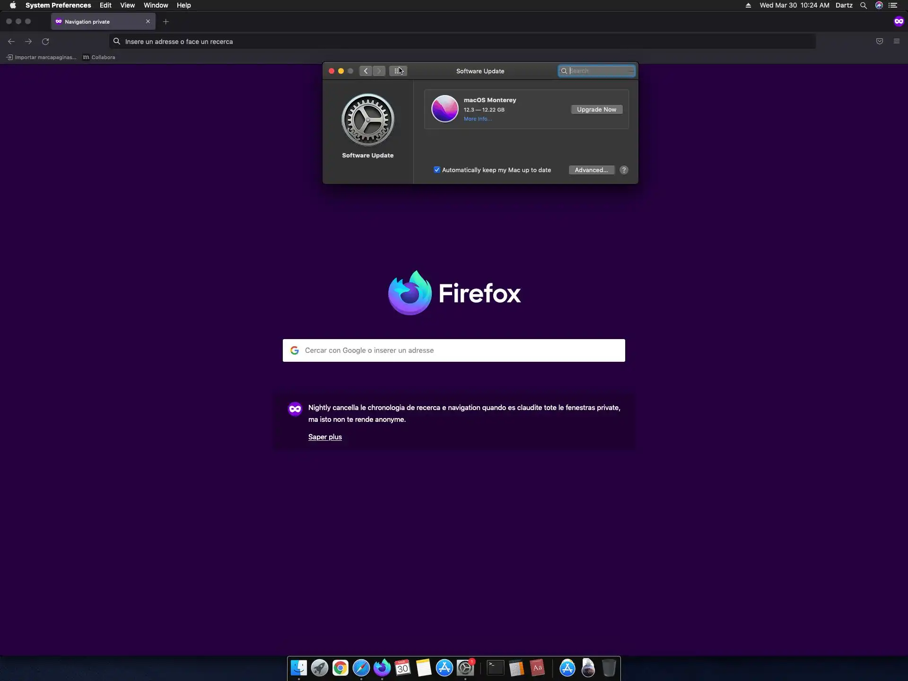
Task: Open the Advanced... options sheet
Action: tap(591, 170)
